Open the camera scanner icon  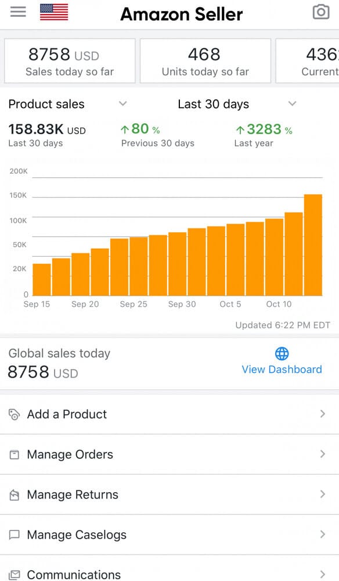(x=321, y=12)
